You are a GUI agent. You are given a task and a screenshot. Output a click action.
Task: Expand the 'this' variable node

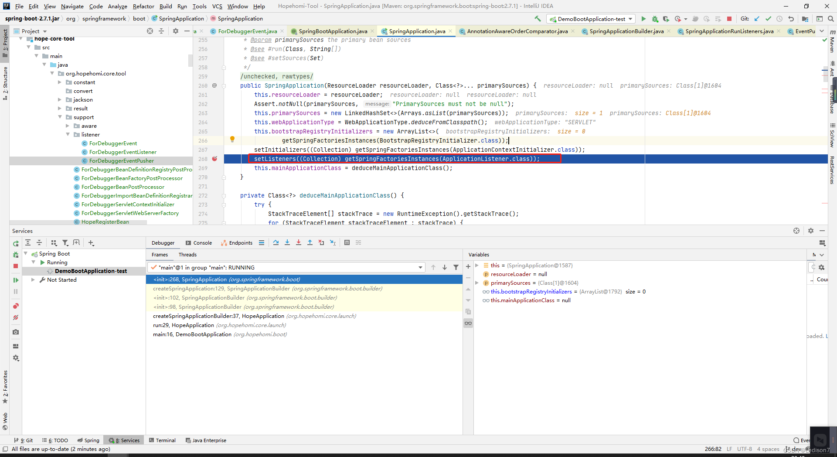477,266
